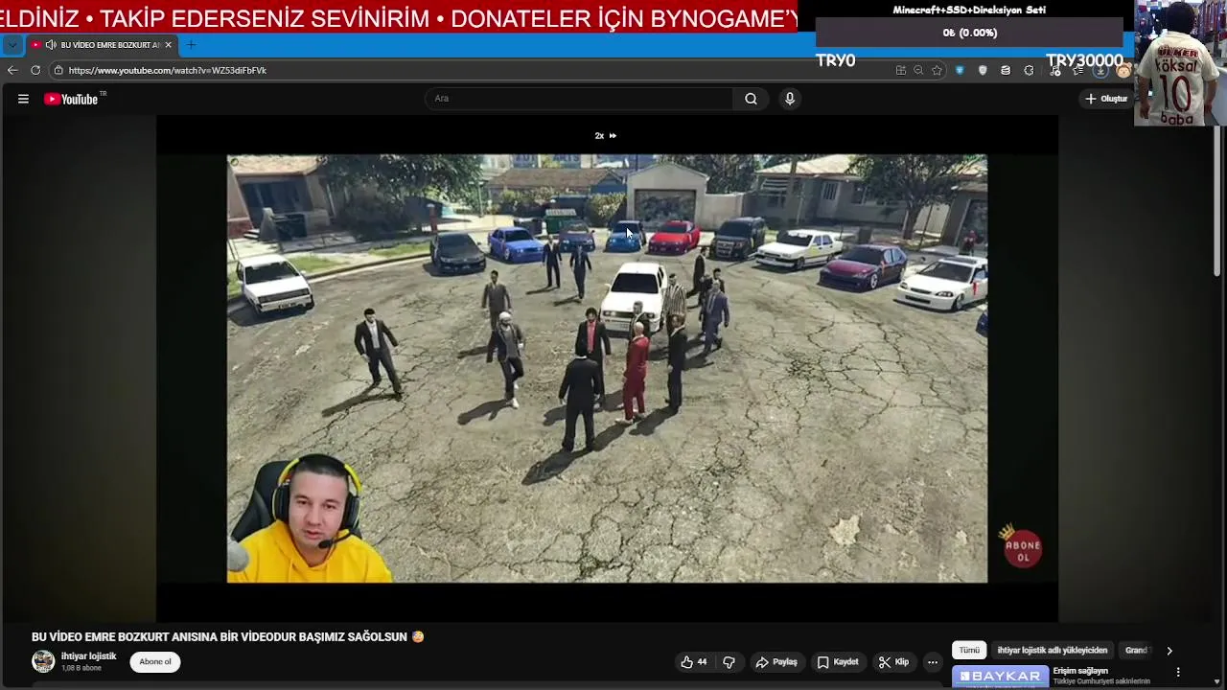
Task: Open the music note media control icon
Action: (x=1055, y=71)
